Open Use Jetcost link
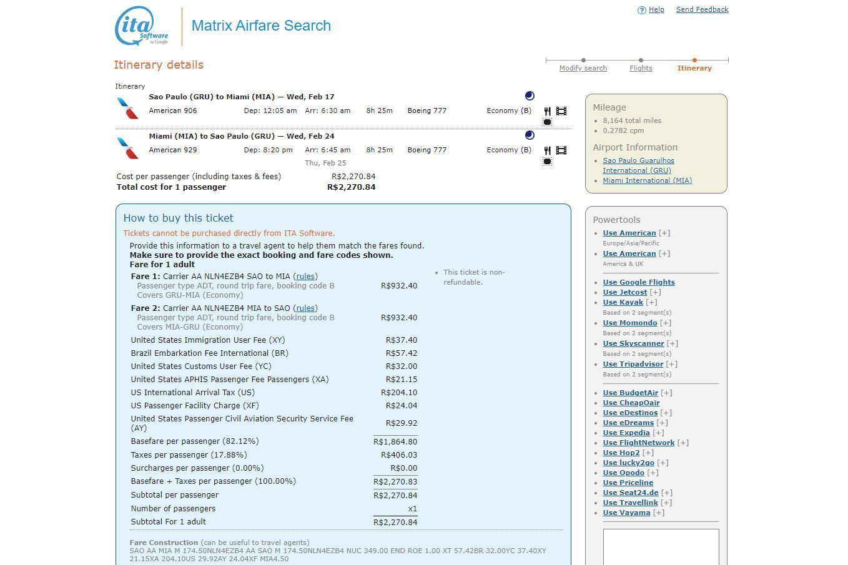This screenshot has height=565, width=848. click(x=625, y=292)
